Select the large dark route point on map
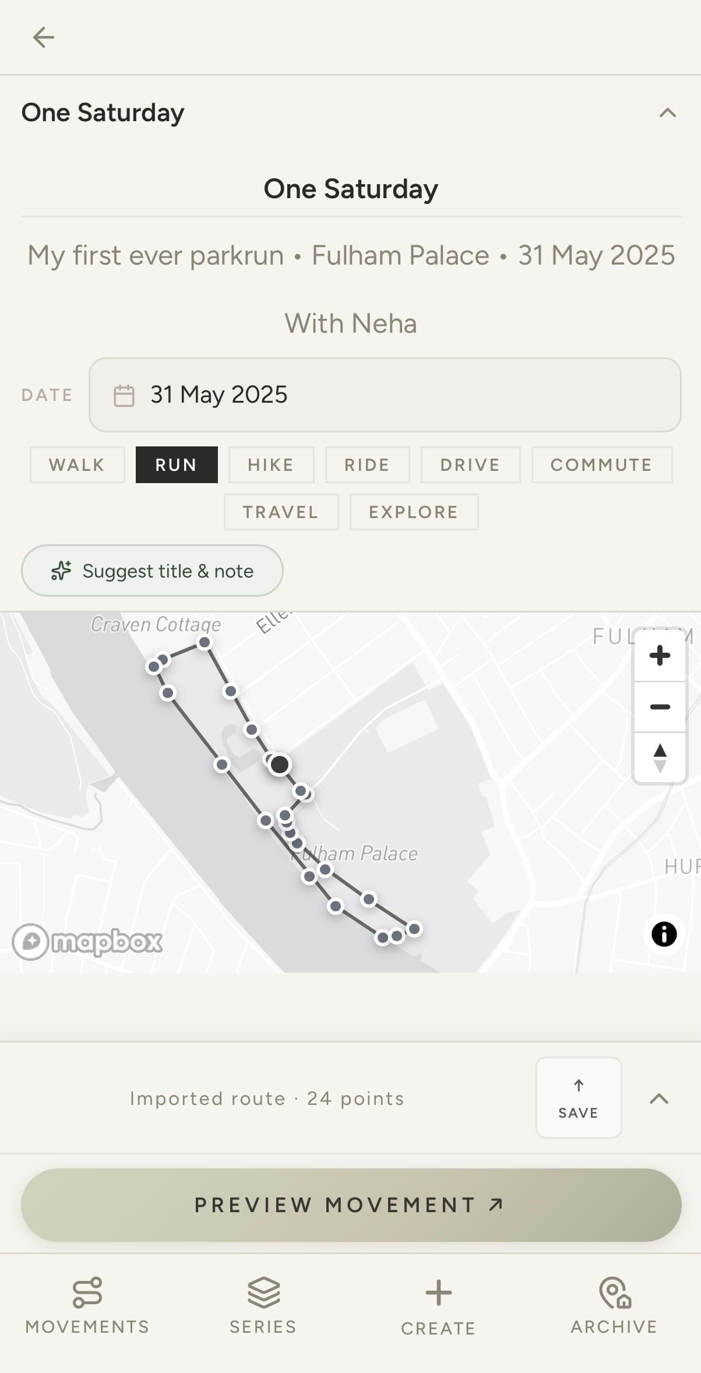This screenshot has width=701, height=1373. (x=280, y=764)
